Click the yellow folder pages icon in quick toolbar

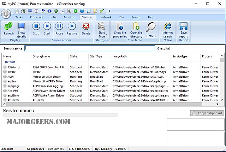click(95, 11)
